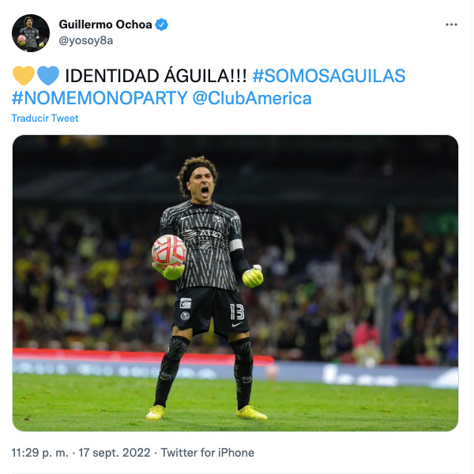Select Traducir Tweet to translate
Image resolution: width=474 pixels, height=474 pixels.
(x=45, y=118)
